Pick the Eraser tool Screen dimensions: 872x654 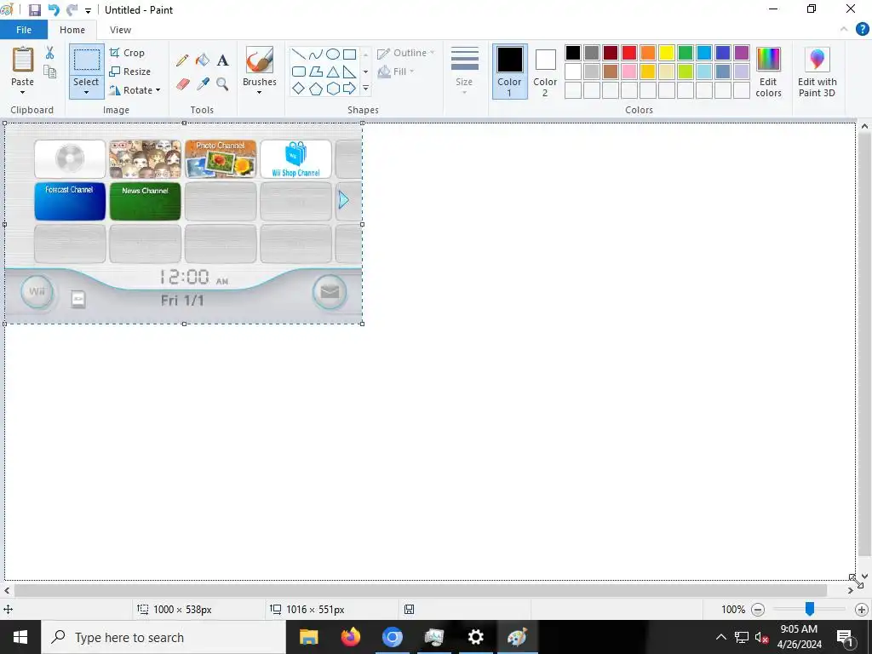coord(182,84)
